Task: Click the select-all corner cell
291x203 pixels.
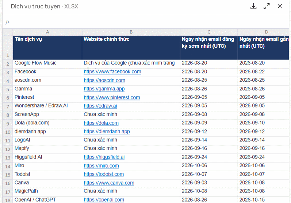Action: [x=8, y=32]
